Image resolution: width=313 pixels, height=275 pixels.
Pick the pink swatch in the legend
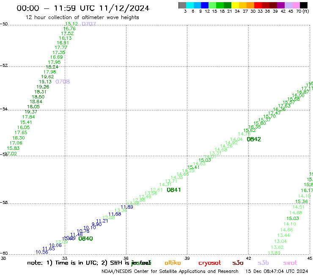(x=296, y=5)
